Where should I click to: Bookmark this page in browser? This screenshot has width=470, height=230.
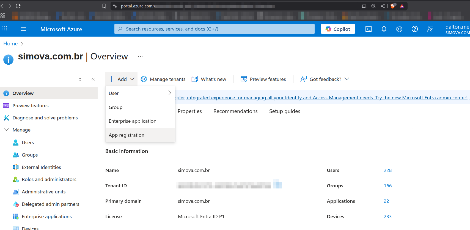[104, 6]
